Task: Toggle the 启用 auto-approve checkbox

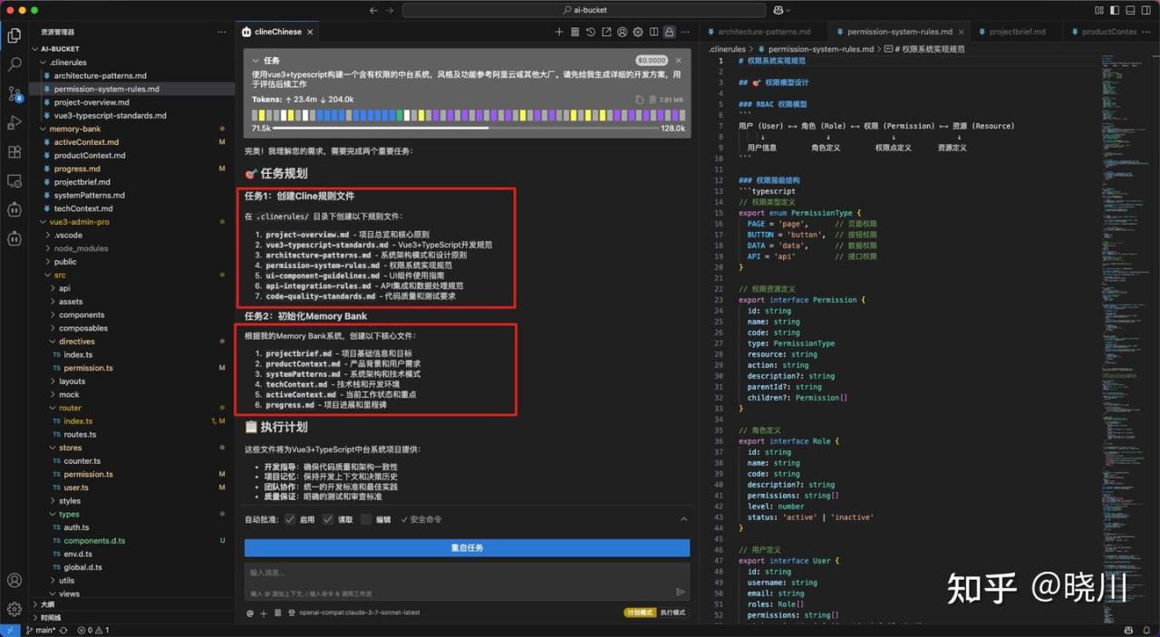Action: [290, 519]
